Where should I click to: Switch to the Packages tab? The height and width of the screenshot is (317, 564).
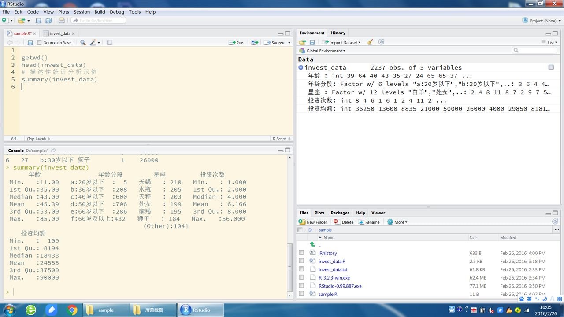coord(340,213)
